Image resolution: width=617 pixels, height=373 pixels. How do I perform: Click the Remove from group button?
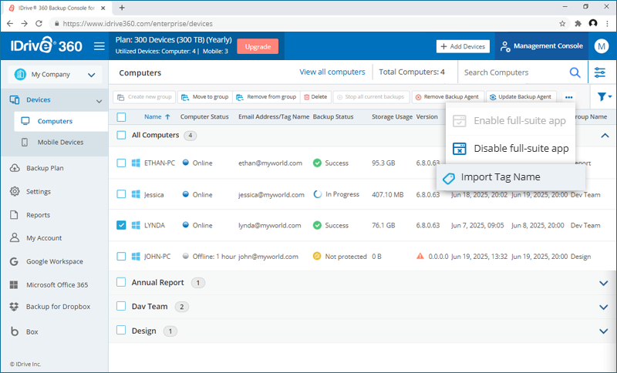click(x=266, y=96)
